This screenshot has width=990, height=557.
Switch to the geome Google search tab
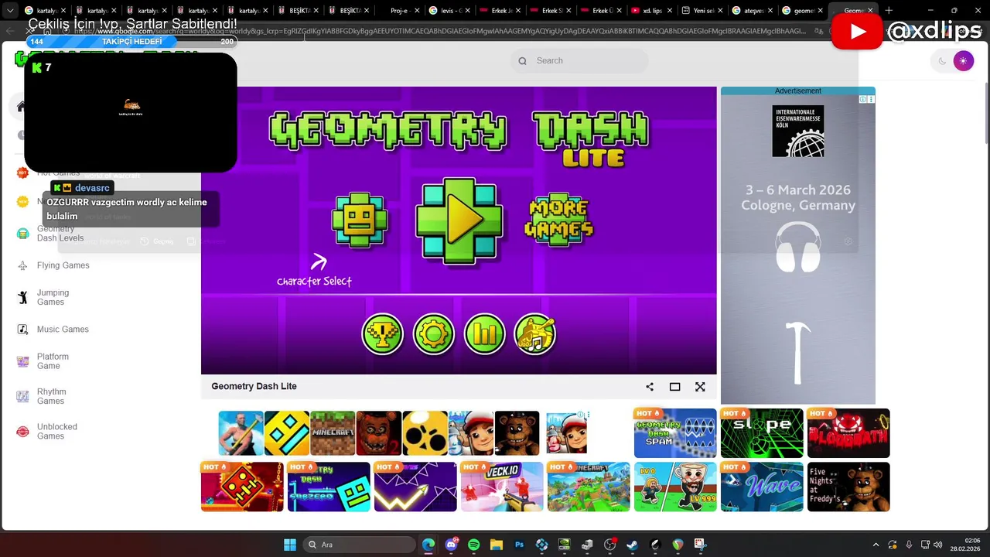pyautogui.click(x=803, y=11)
